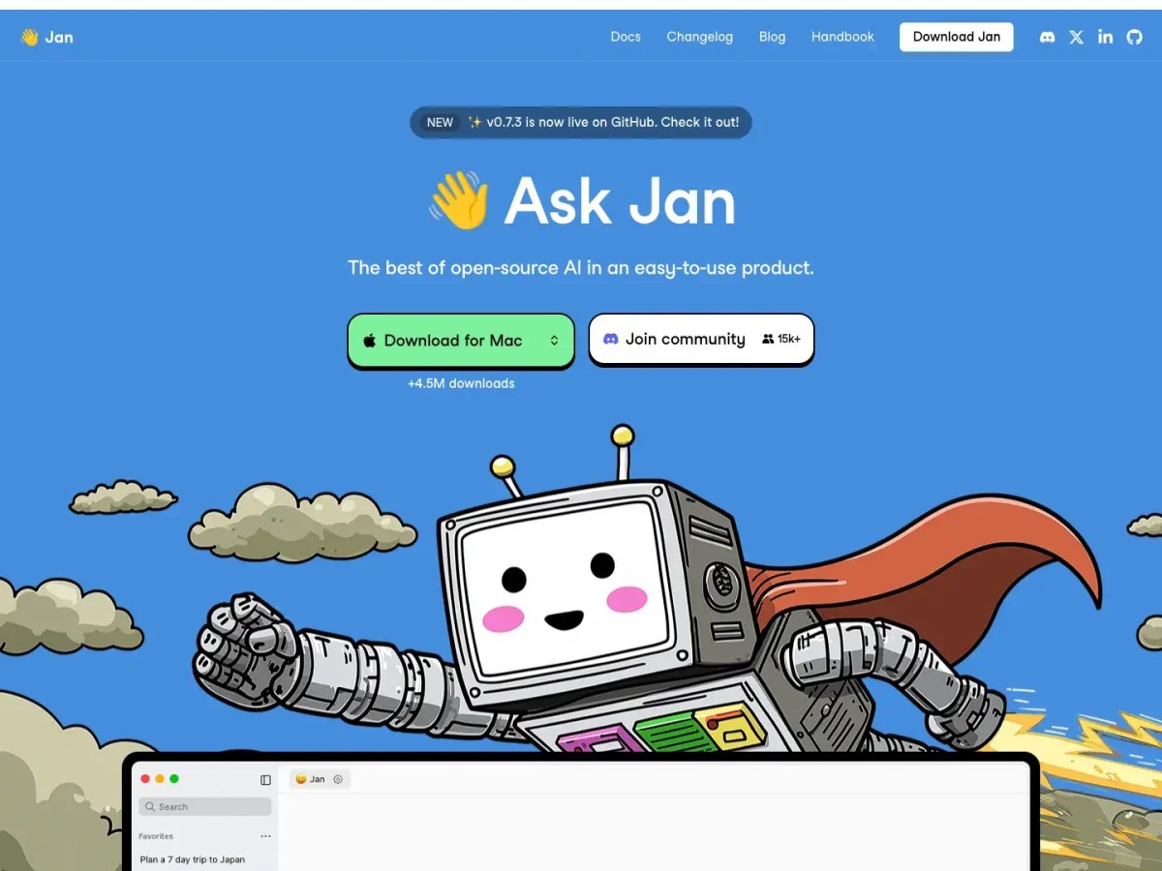Click the Discord icon inside Join community
1162x871 pixels.
click(x=612, y=339)
